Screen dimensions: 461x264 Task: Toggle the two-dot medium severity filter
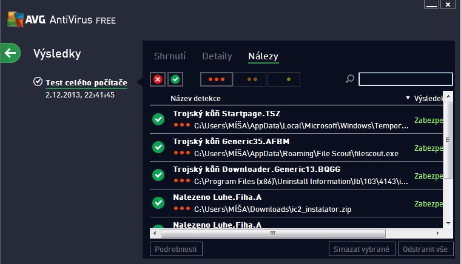(250, 79)
